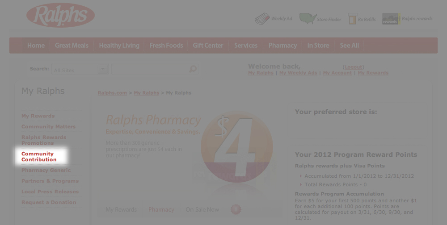
Task: Click into the search text field
Action: pyautogui.click(x=150, y=69)
